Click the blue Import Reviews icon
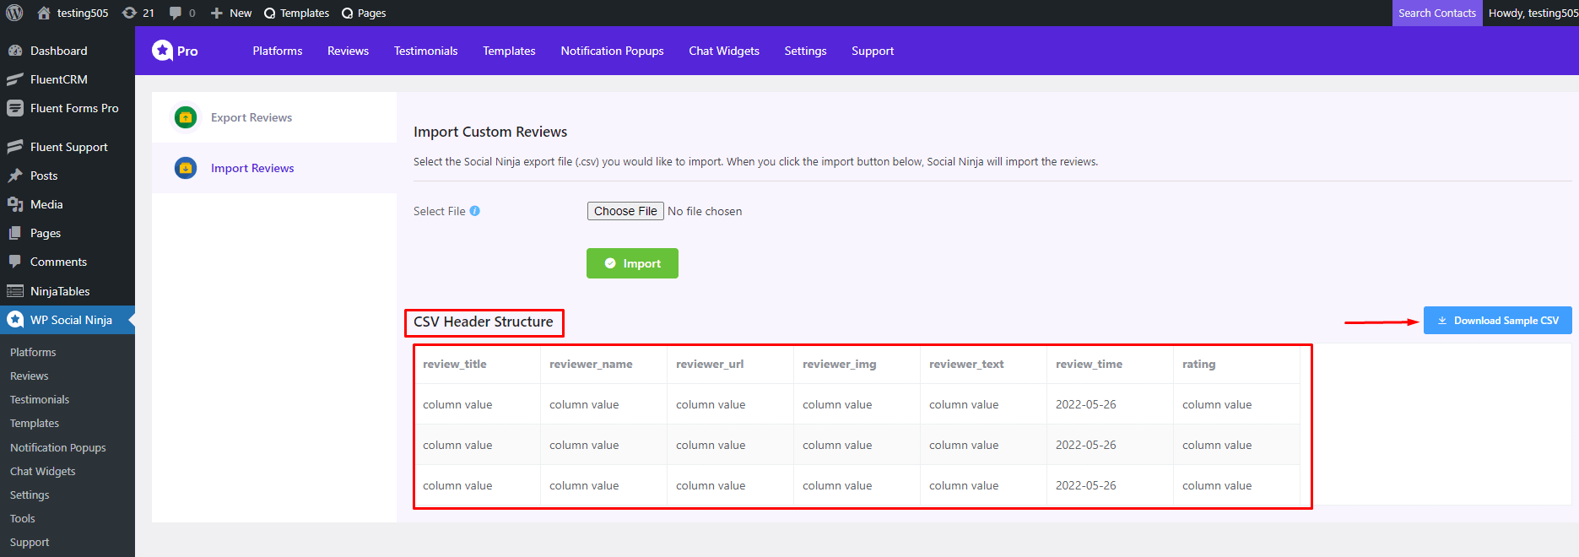1579x557 pixels. click(x=186, y=168)
